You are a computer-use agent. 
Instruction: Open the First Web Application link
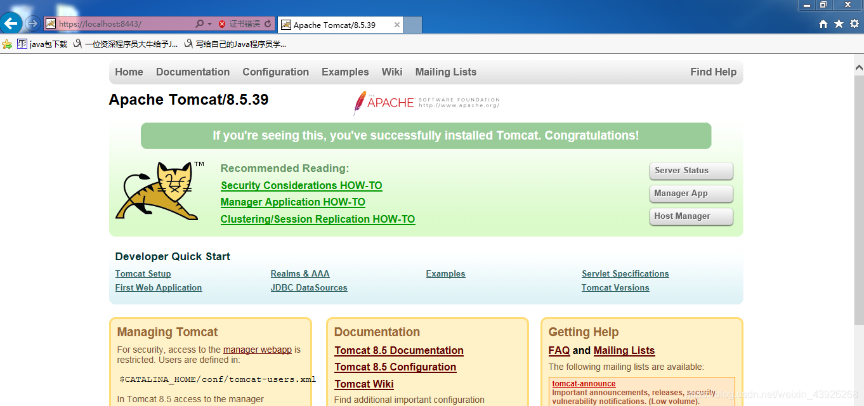coord(159,287)
